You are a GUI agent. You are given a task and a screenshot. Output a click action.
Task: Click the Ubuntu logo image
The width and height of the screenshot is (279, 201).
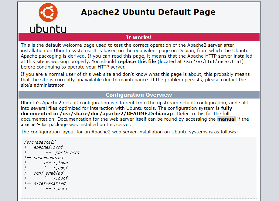coord(48,18)
